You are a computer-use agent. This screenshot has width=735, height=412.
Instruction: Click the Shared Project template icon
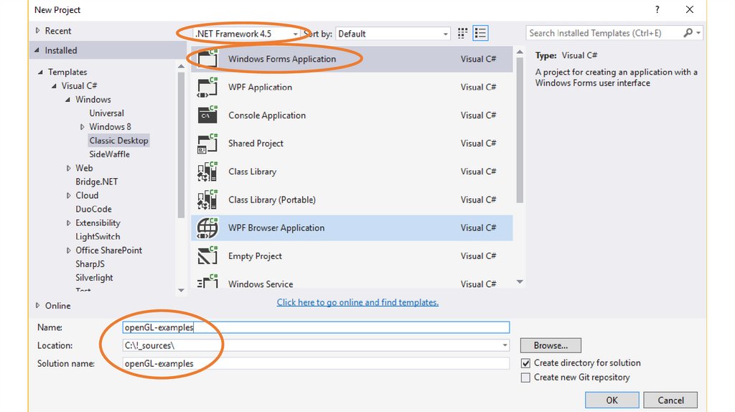[207, 144]
